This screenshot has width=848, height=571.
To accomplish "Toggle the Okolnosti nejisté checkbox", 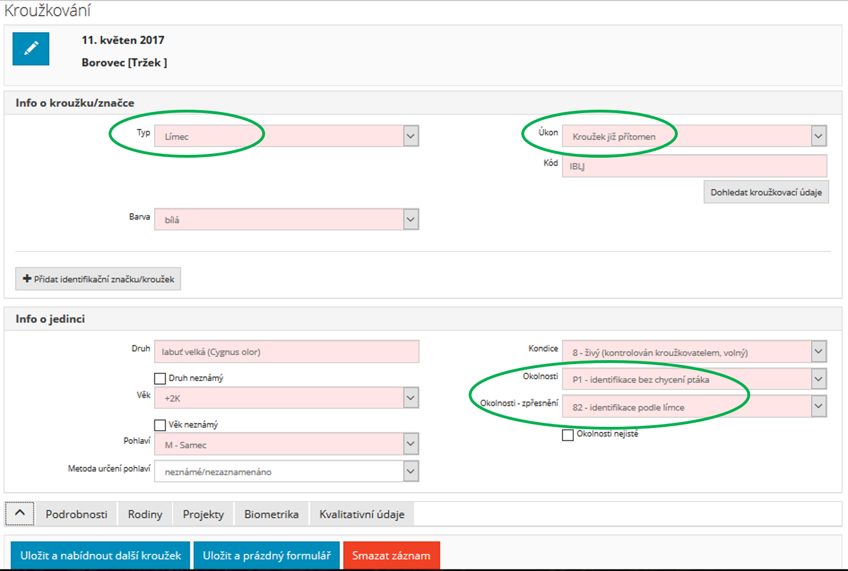I will [x=568, y=435].
